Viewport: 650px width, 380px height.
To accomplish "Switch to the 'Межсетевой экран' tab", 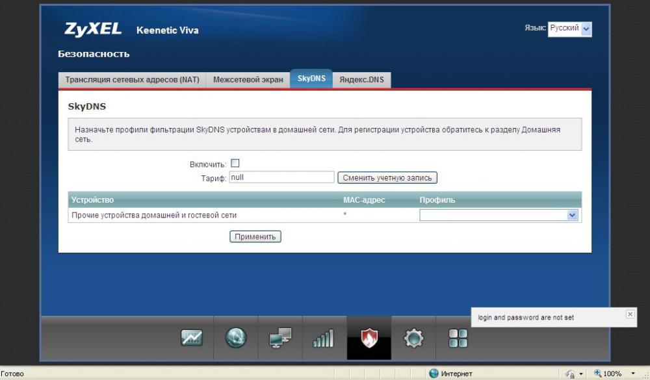I will (x=248, y=79).
